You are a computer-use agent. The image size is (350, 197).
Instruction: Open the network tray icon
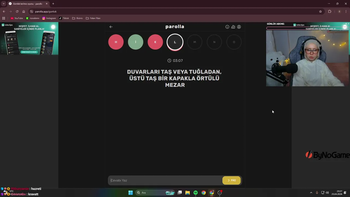[x=323, y=193]
